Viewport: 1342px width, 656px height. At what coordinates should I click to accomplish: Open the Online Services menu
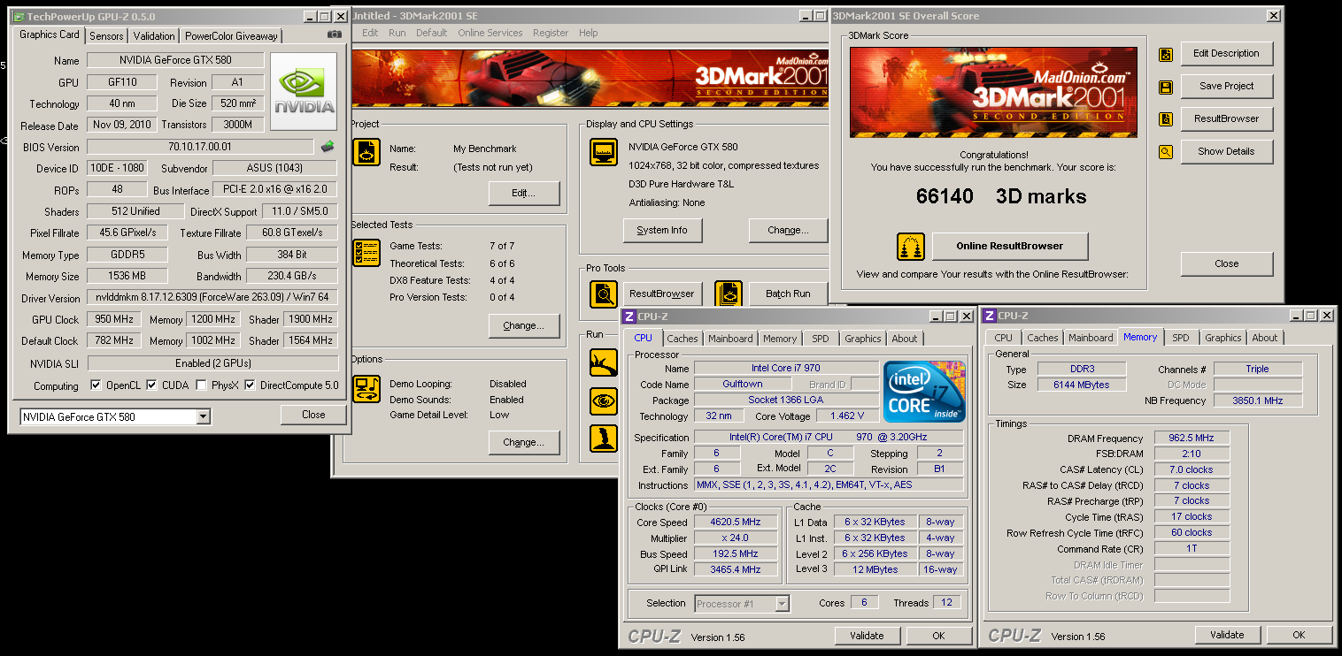(x=490, y=33)
